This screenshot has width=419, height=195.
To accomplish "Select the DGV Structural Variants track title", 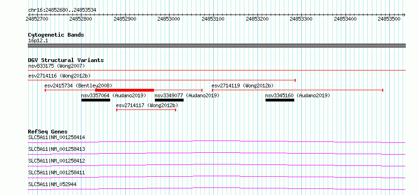I will point(66,60).
